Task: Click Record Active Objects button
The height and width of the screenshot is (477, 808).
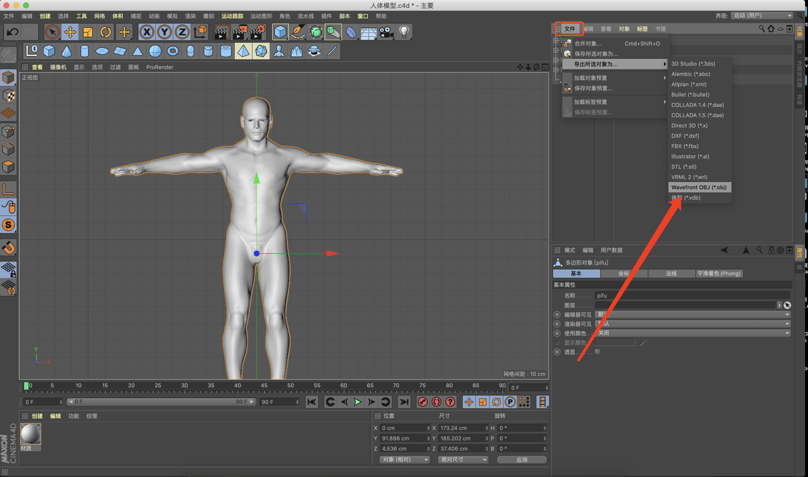Action: pyautogui.click(x=423, y=402)
